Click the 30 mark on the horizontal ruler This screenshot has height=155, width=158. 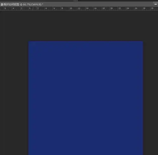pyautogui.click(x=152, y=8)
